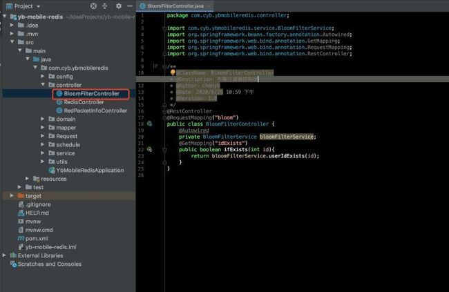Screen dimensions: 449x292
Task: Expand the schedule package
Action: [x=43, y=144]
